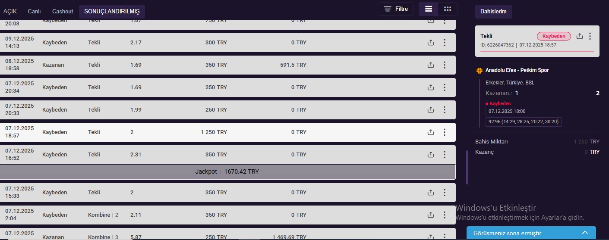Image resolution: width=609 pixels, height=240 pixels.
Task: Open the Filtre filter options
Action: click(x=396, y=9)
